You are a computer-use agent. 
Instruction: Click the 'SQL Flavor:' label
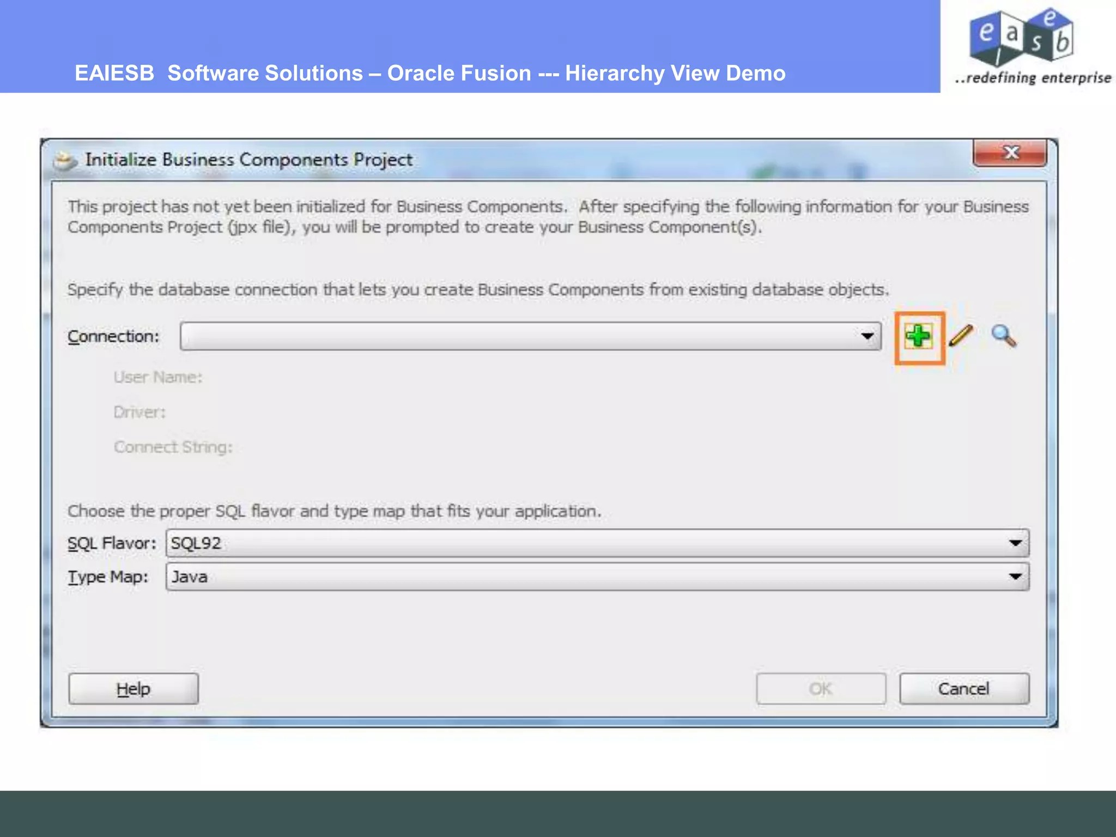click(x=112, y=543)
